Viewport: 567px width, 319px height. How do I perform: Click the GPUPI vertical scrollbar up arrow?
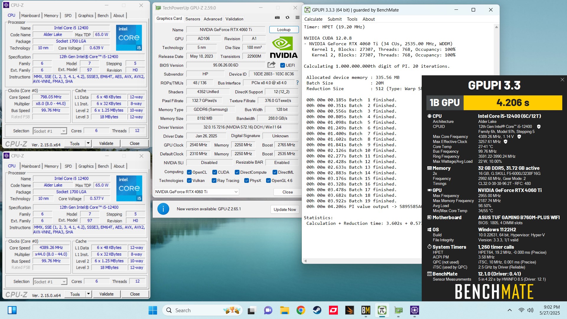pos(496,27)
